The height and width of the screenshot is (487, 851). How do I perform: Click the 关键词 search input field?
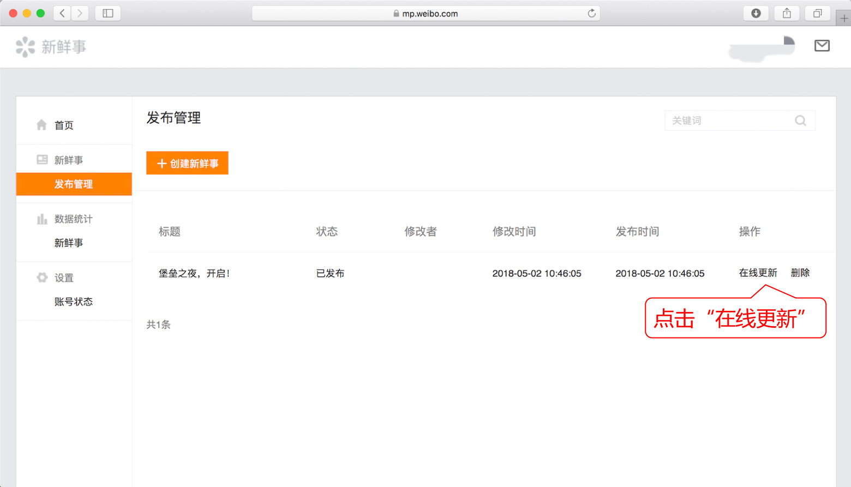click(728, 121)
